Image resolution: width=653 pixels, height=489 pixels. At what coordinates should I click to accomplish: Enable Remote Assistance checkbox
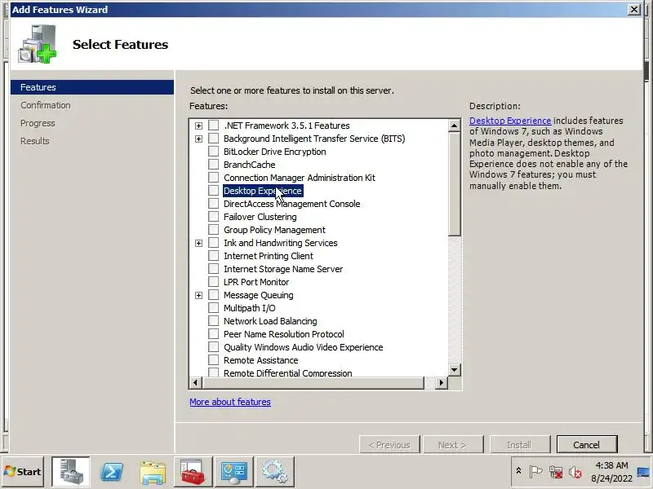[x=213, y=359]
